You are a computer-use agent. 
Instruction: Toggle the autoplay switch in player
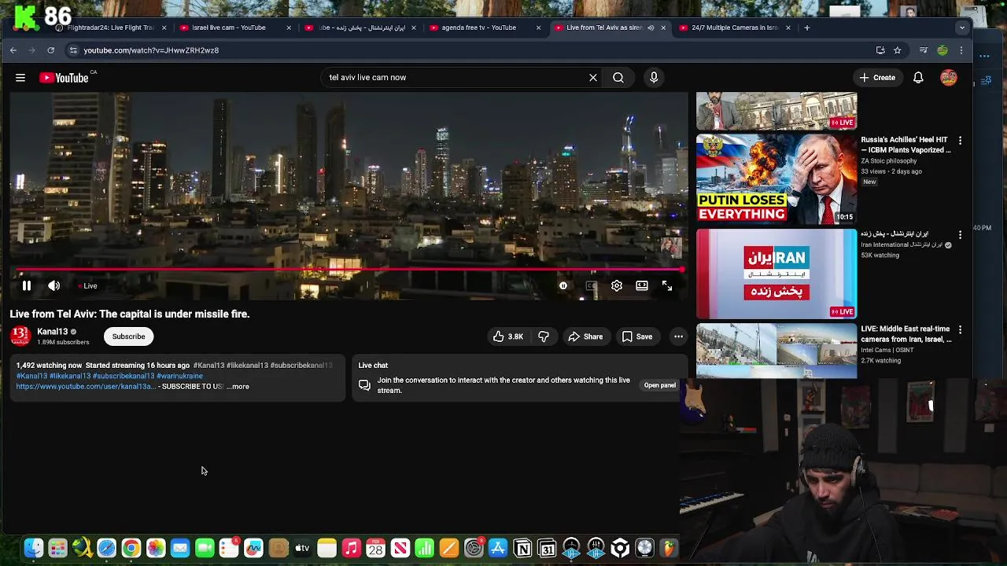point(563,286)
